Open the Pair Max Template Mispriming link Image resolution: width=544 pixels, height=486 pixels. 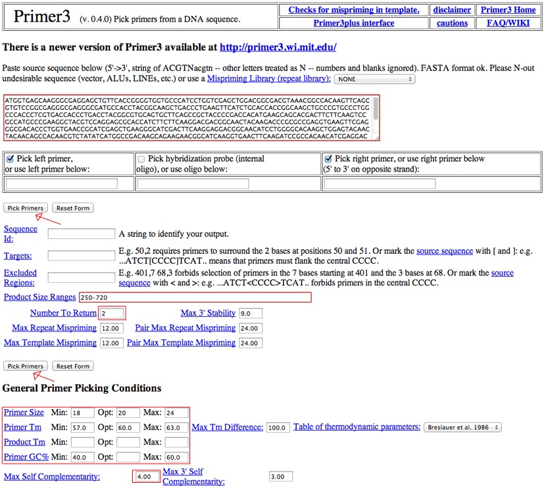[x=181, y=343]
